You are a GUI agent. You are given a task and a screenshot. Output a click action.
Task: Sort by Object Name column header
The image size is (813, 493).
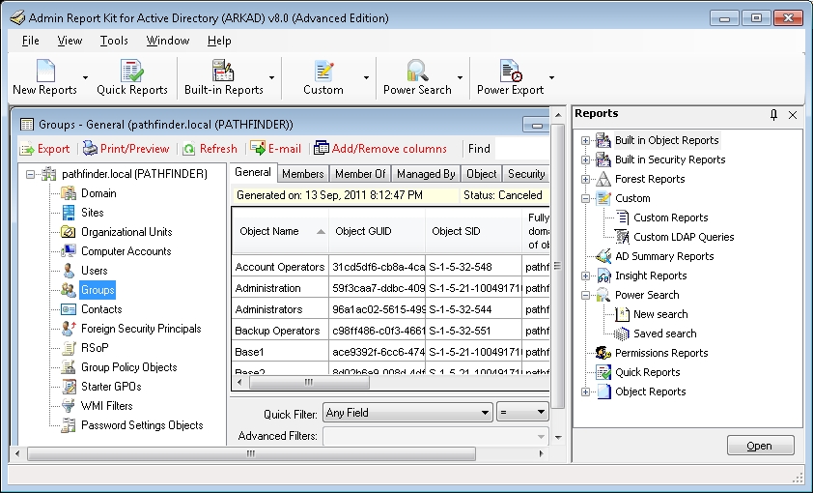tap(280, 231)
